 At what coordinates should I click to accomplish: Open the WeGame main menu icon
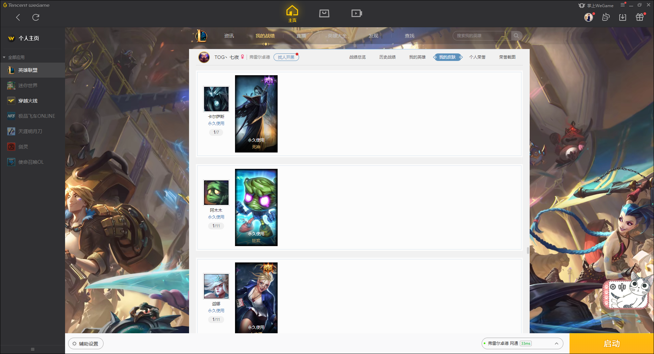tap(623, 5)
